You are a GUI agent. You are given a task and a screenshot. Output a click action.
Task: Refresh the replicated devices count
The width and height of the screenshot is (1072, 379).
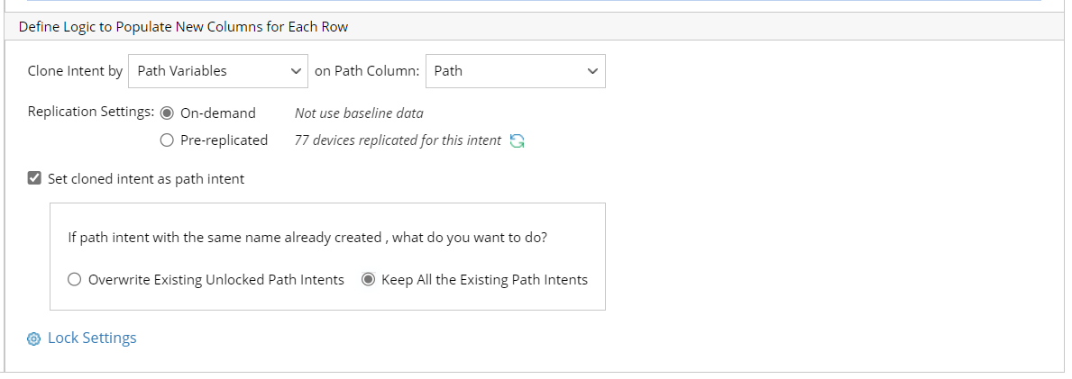click(517, 140)
